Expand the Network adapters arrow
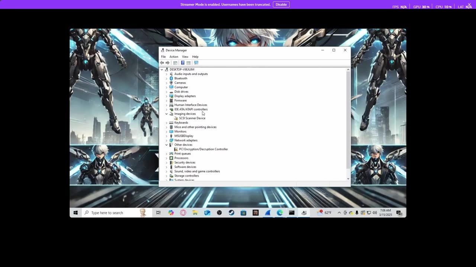The height and width of the screenshot is (267, 476). (x=166, y=140)
